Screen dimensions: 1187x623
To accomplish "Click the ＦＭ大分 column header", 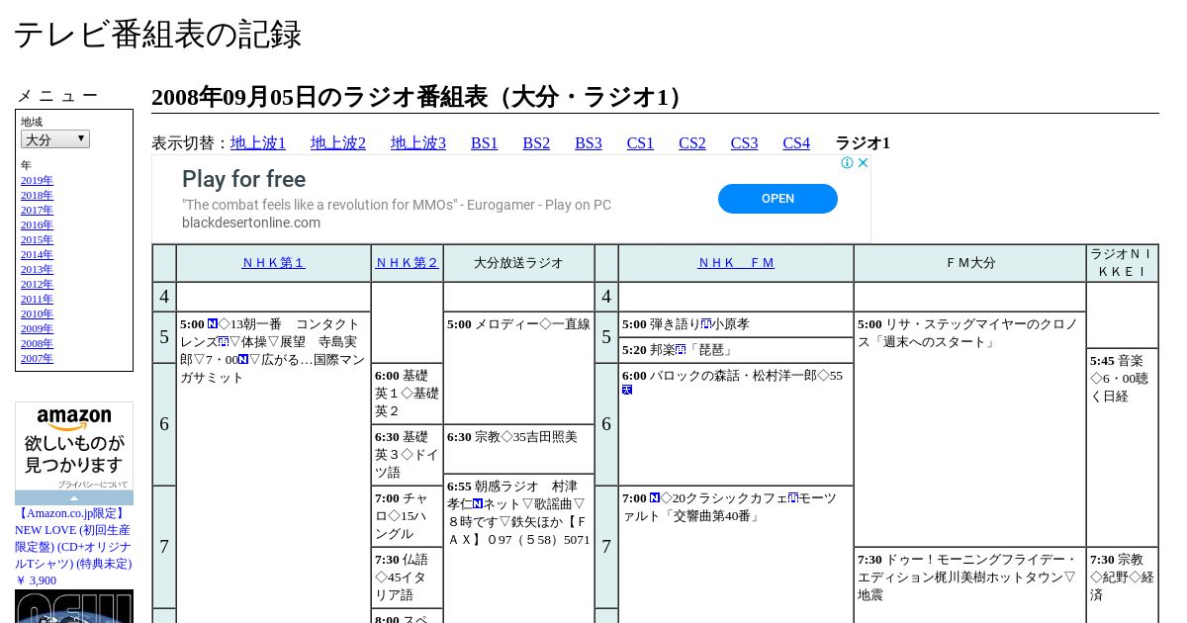I will (x=969, y=263).
